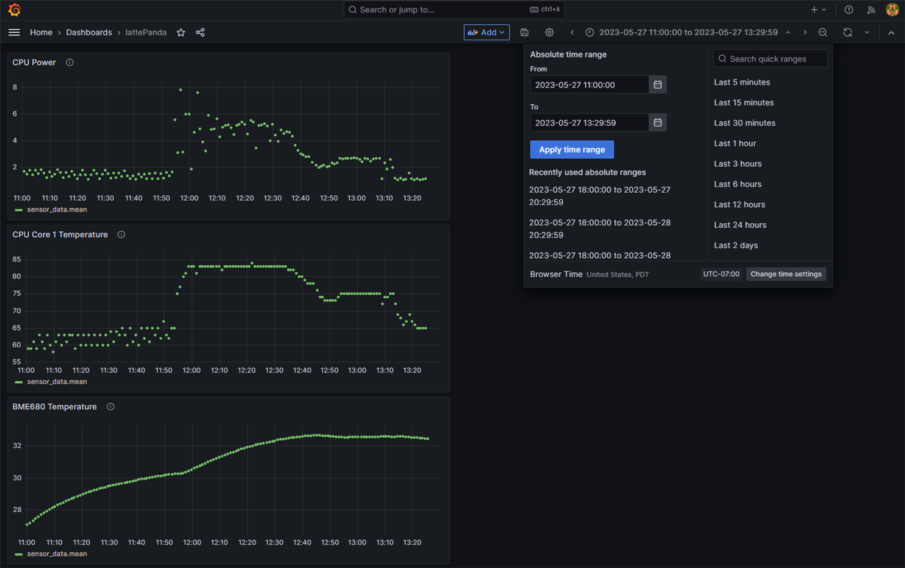Image resolution: width=905 pixels, height=568 pixels.
Task: Select Last 12 hours quick range
Action: click(739, 205)
